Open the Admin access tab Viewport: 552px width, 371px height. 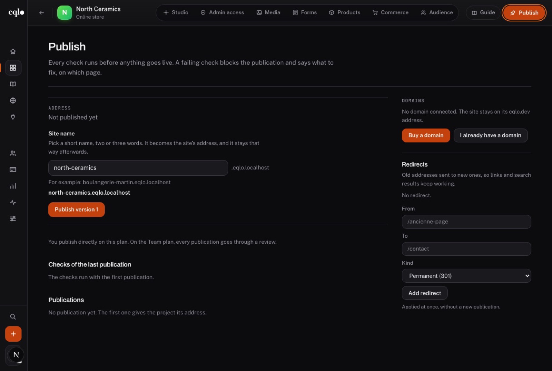(222, 12)
